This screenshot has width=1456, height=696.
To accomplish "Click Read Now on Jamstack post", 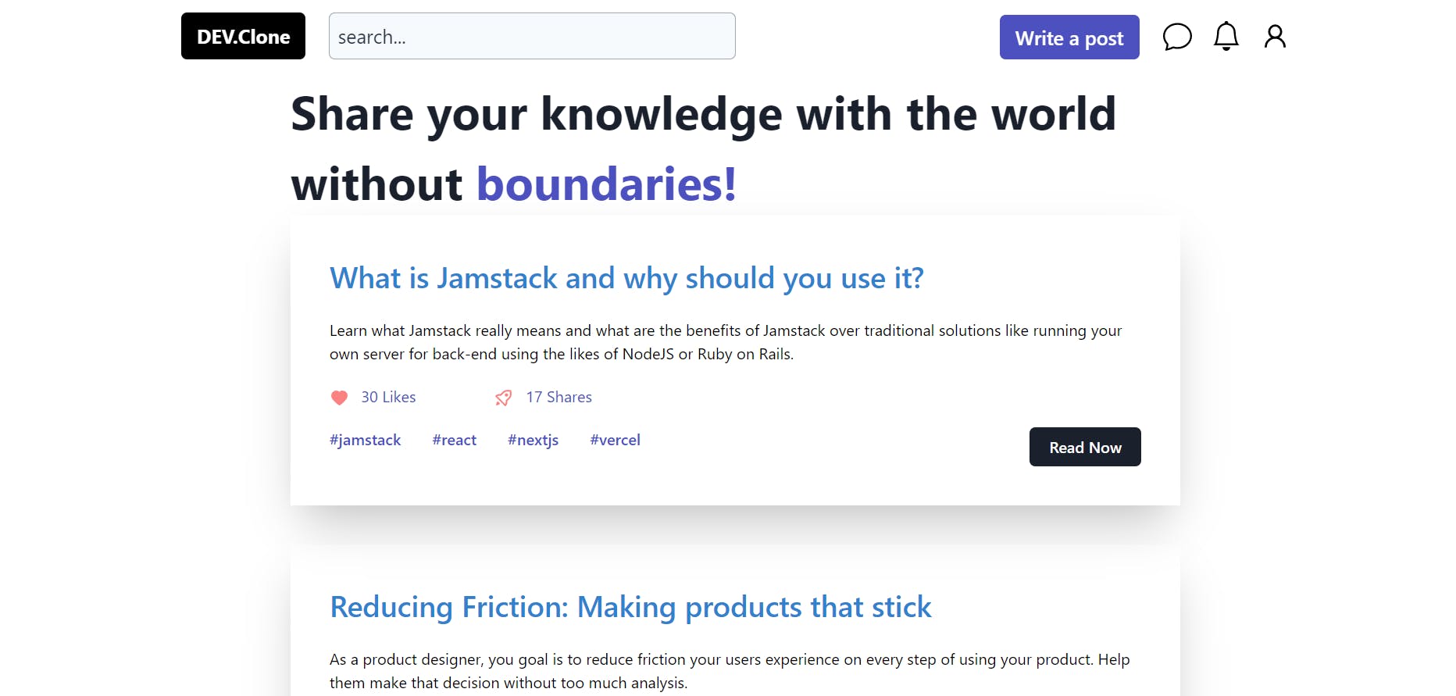I will coord(1085,447).
